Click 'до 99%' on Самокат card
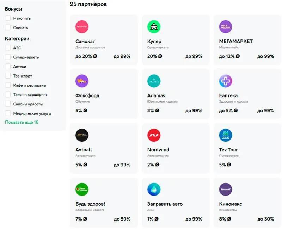 point(122,56)
